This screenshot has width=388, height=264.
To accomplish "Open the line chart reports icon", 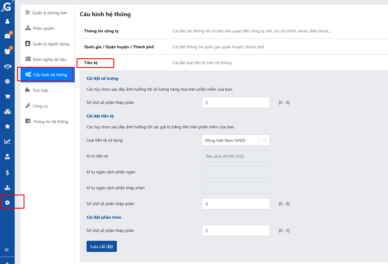I will [x=7, y=142].
